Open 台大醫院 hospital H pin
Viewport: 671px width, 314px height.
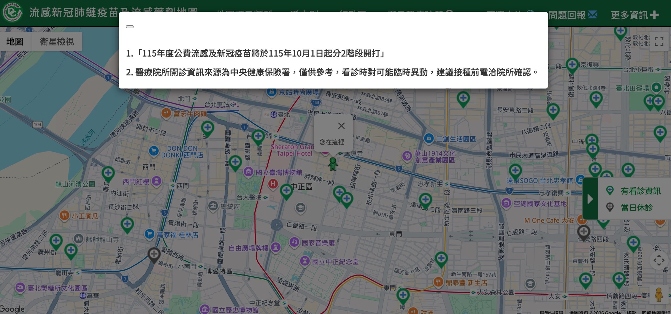273,184
